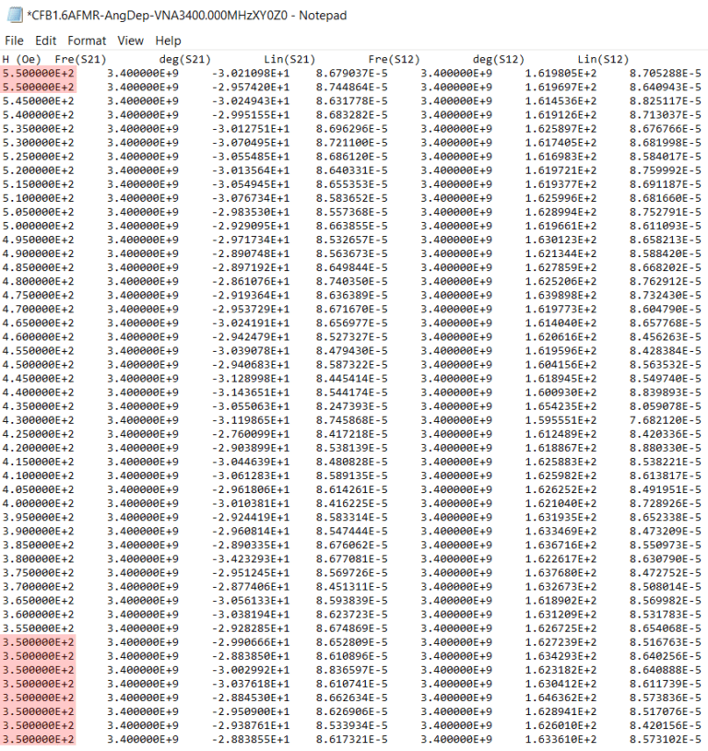Click the 5.450000E+2 field value
This screenshot has height=751, width=708.
tap(39, 100)
